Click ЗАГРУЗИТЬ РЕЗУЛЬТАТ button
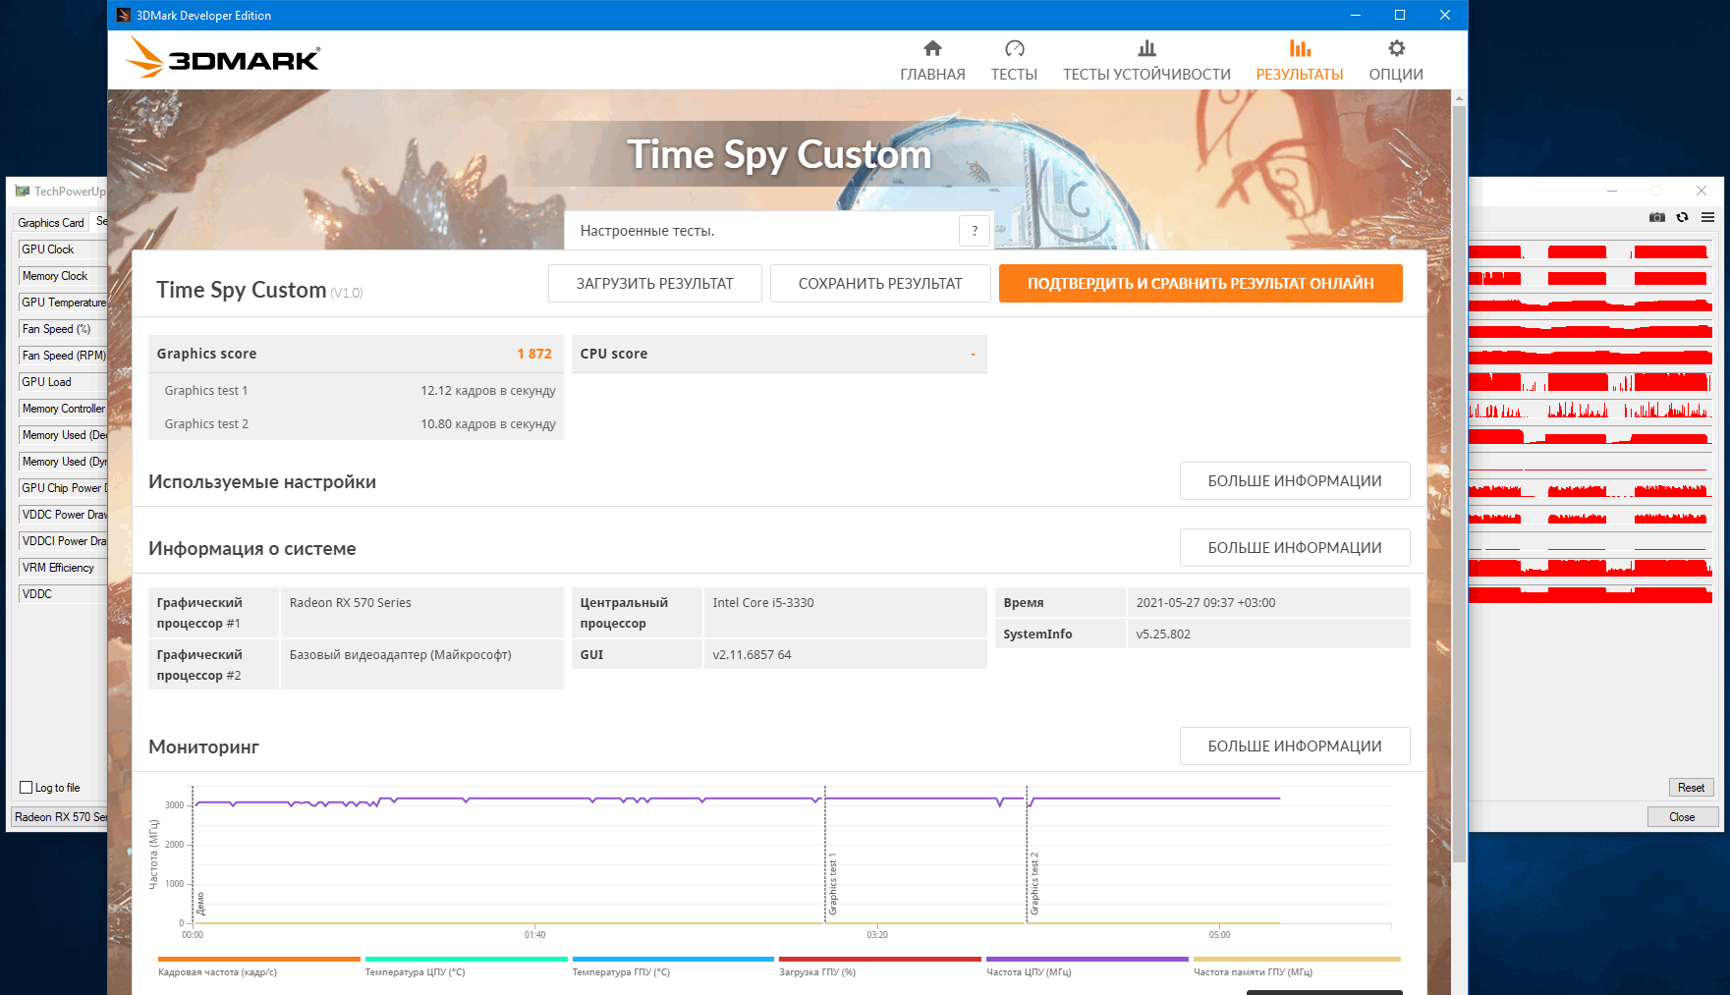The height and width of the screenshot is (995, 1730). click(x=654, y=284)
